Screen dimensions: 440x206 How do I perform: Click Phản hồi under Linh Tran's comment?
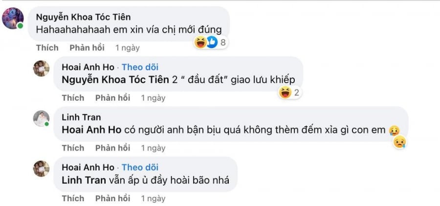(112, 148)
